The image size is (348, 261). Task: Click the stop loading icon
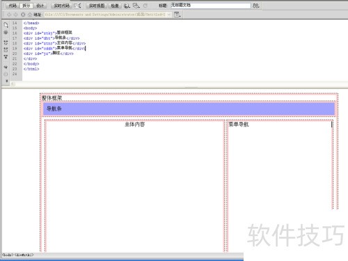[23, 15]
